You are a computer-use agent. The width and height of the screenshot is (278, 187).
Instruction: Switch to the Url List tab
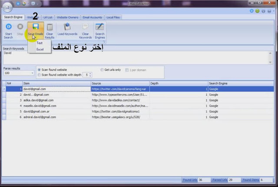(48, 17)
